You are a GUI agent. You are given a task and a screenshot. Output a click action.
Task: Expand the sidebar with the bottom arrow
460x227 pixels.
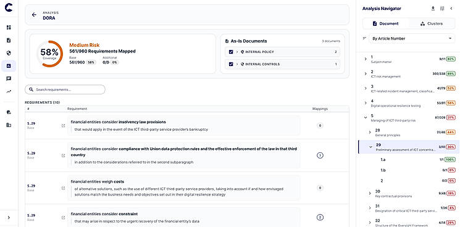9,218
